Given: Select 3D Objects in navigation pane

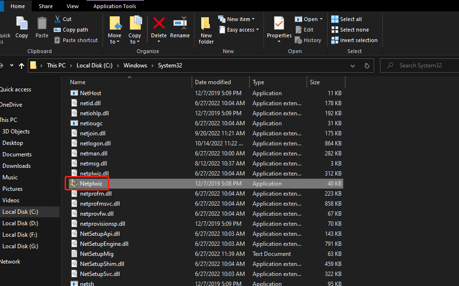Looking at the screenshot, I should tap(16, 132).
